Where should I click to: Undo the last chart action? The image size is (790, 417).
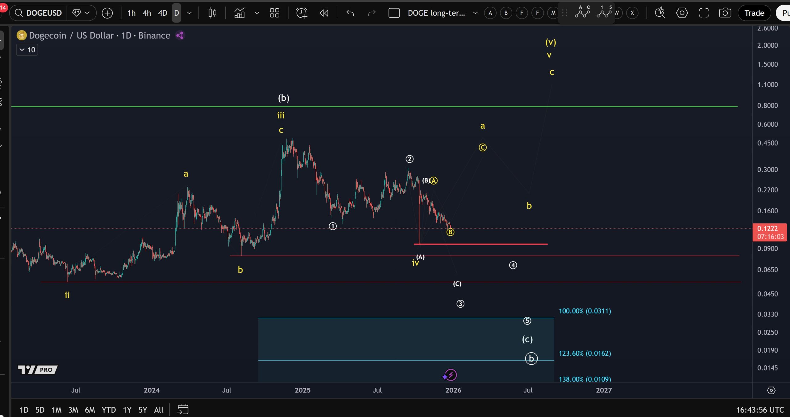pyautogui.click(x=350, y=13)
